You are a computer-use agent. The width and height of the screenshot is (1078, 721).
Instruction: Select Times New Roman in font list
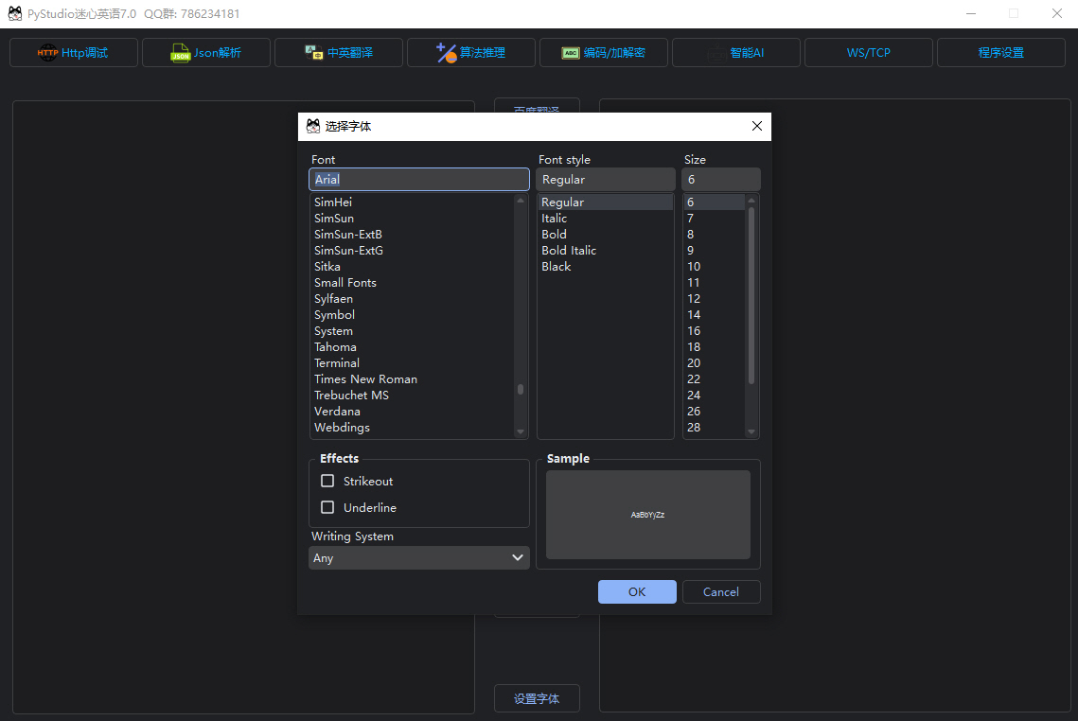[365, 379]
